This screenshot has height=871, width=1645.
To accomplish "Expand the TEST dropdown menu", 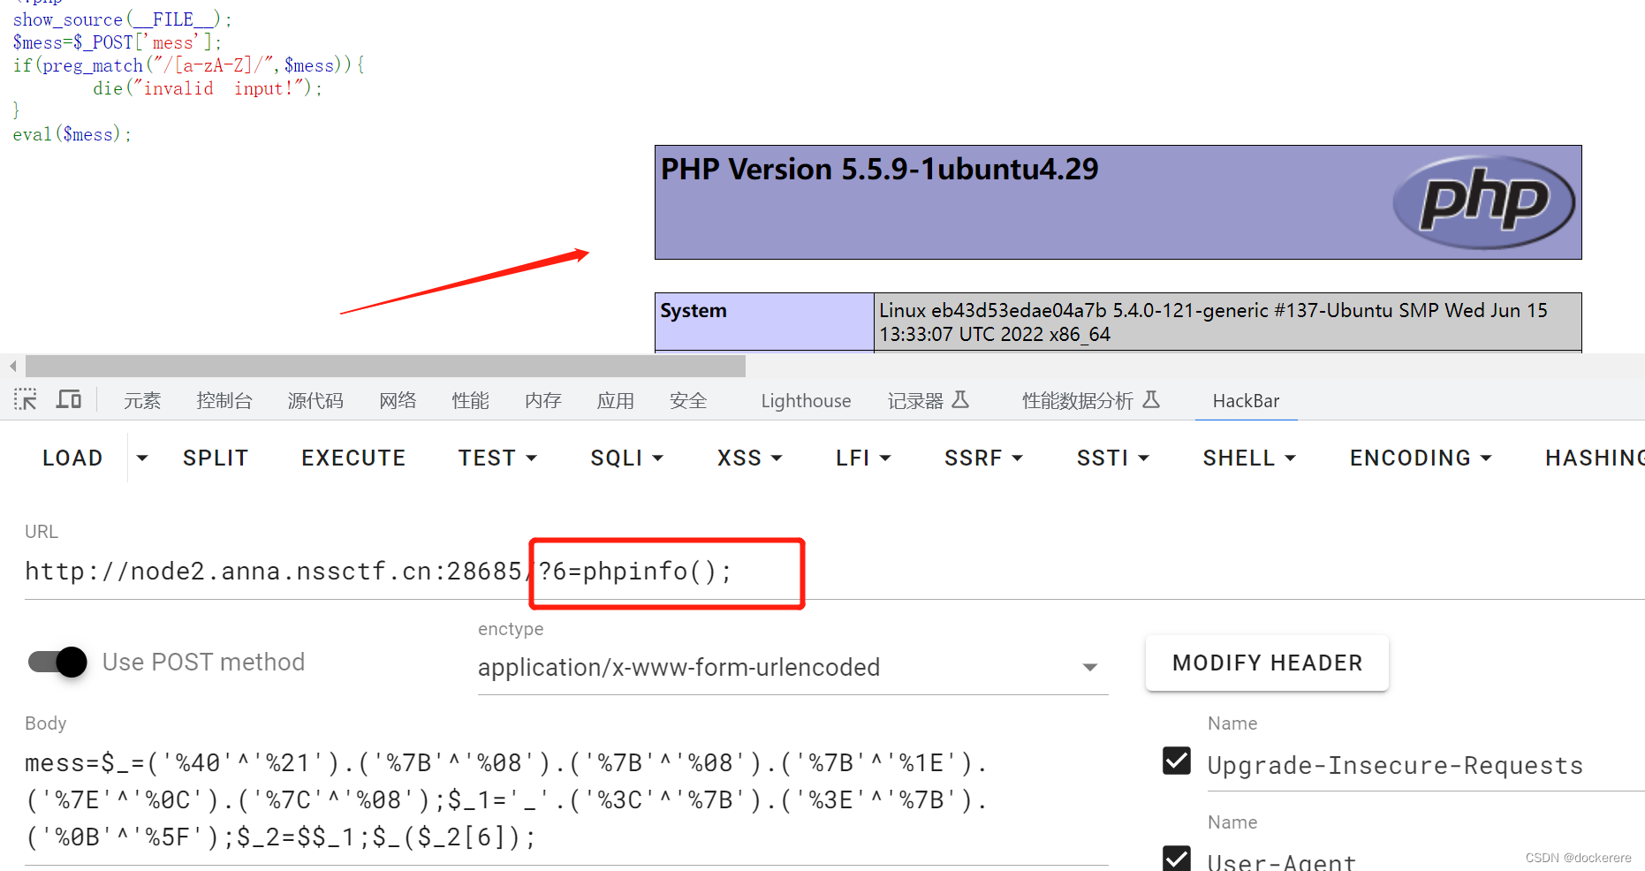I will coord(497,458).
